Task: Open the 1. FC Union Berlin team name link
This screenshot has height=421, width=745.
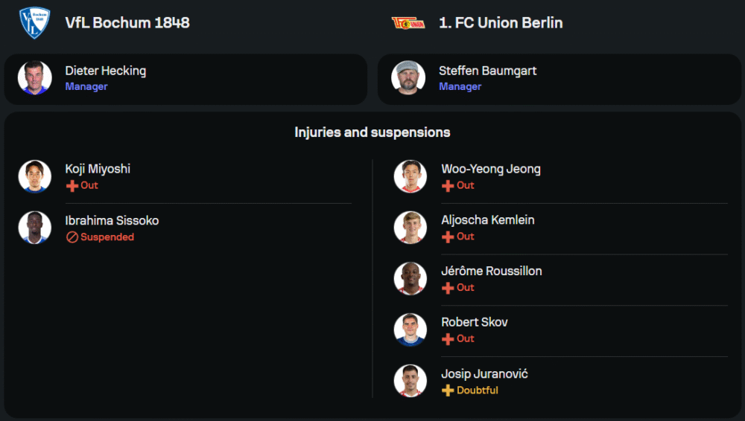Action: point(501,23)
